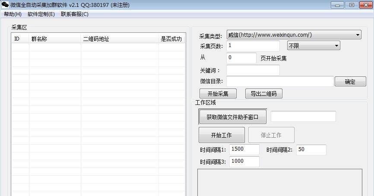This screenshot has height=196, width=374.
Task: Click the 开始工作 button
Action: (222, 135)
